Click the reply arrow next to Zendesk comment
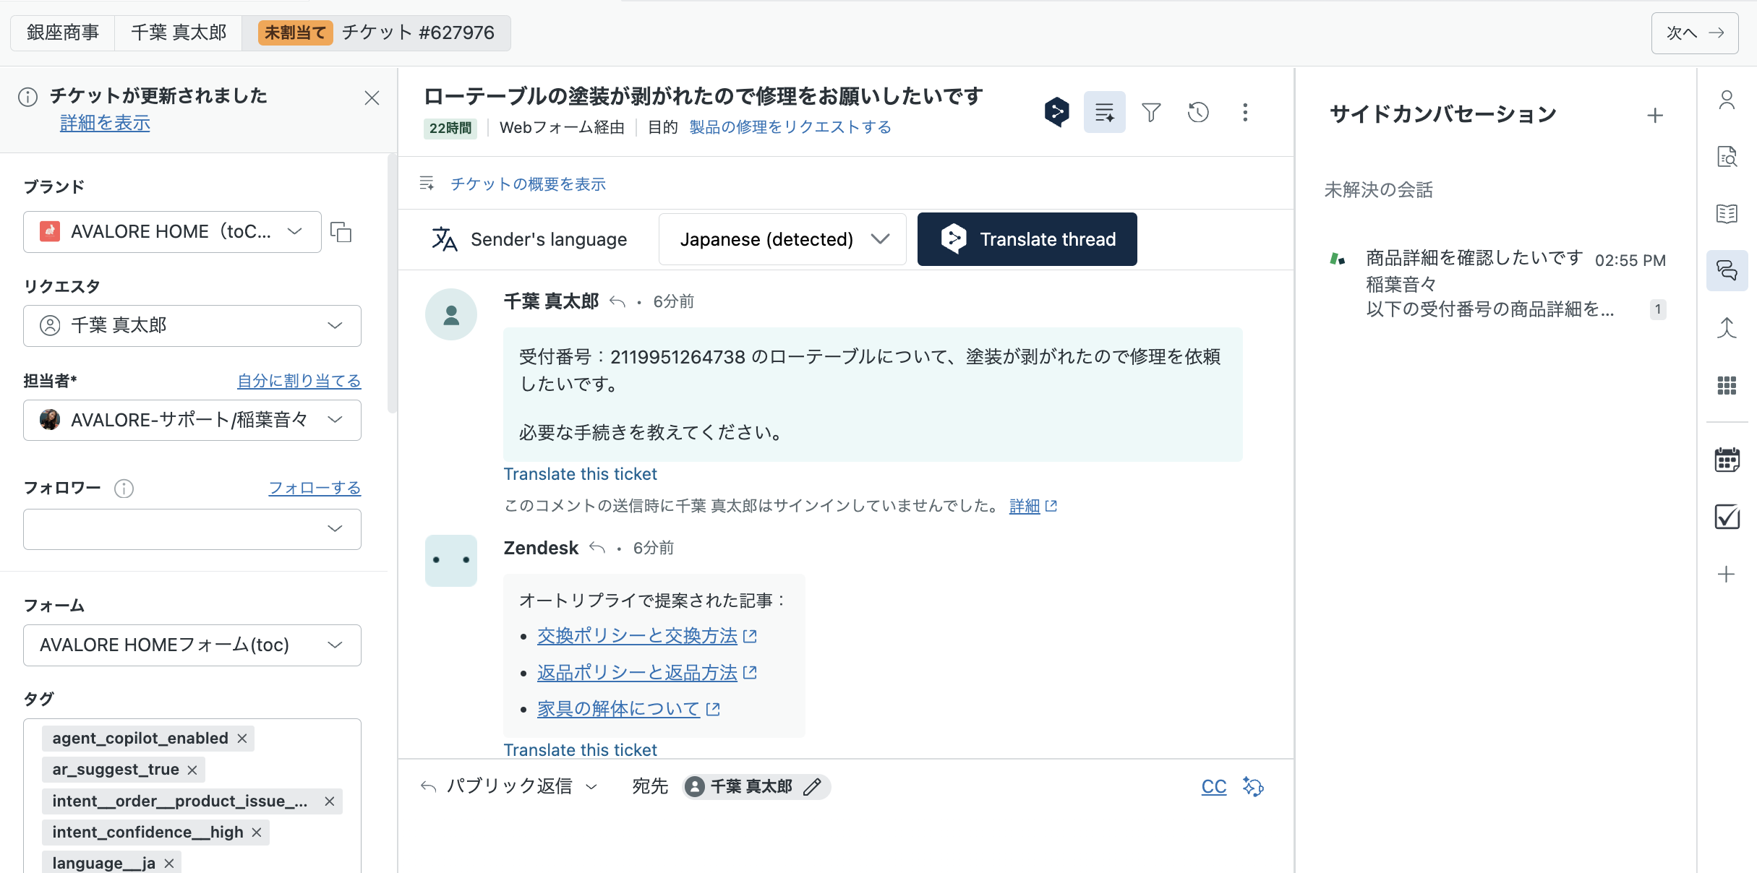 pyautogui.click(x=597, y=548)
